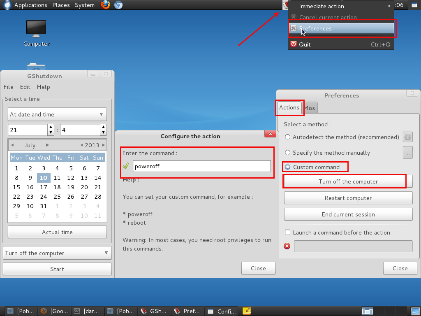Select day 31 in the July calendar
Screen dimensions: 421x316
coord(44,206)
